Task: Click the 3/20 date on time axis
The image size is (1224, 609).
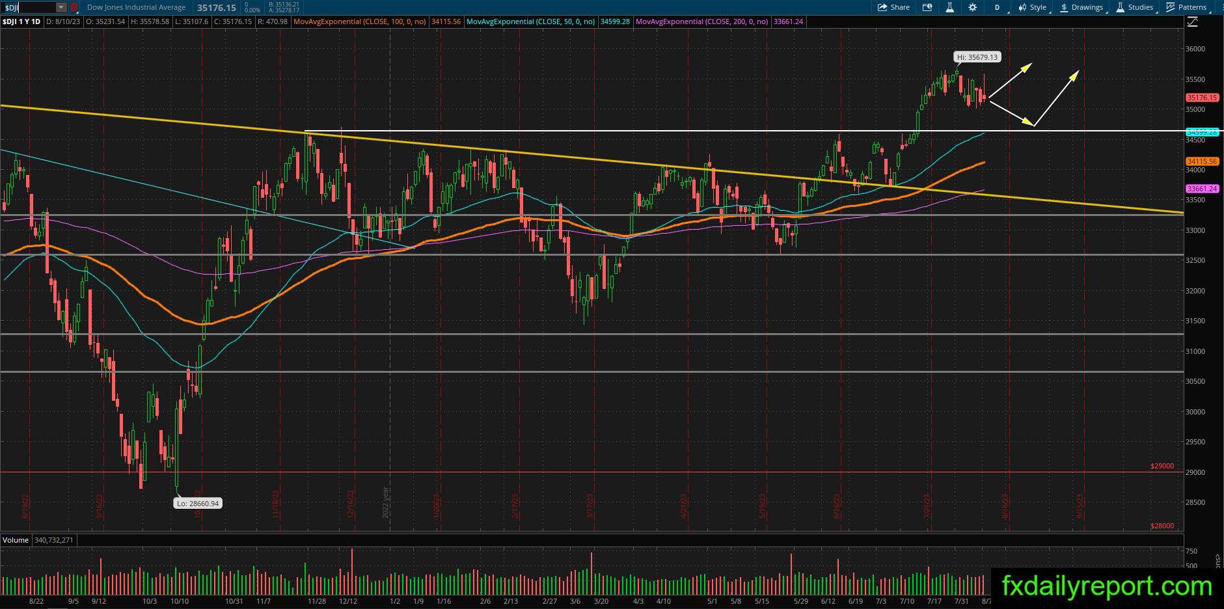Action: (601, 601)
